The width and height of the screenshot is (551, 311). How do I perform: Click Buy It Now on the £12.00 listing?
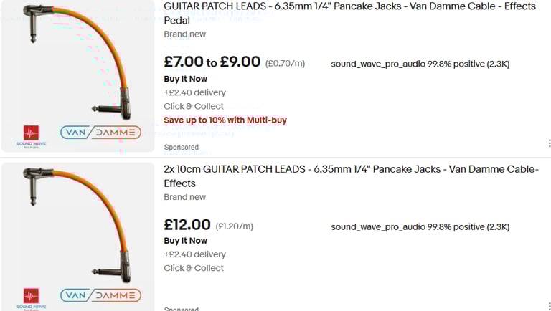[185, 241]
